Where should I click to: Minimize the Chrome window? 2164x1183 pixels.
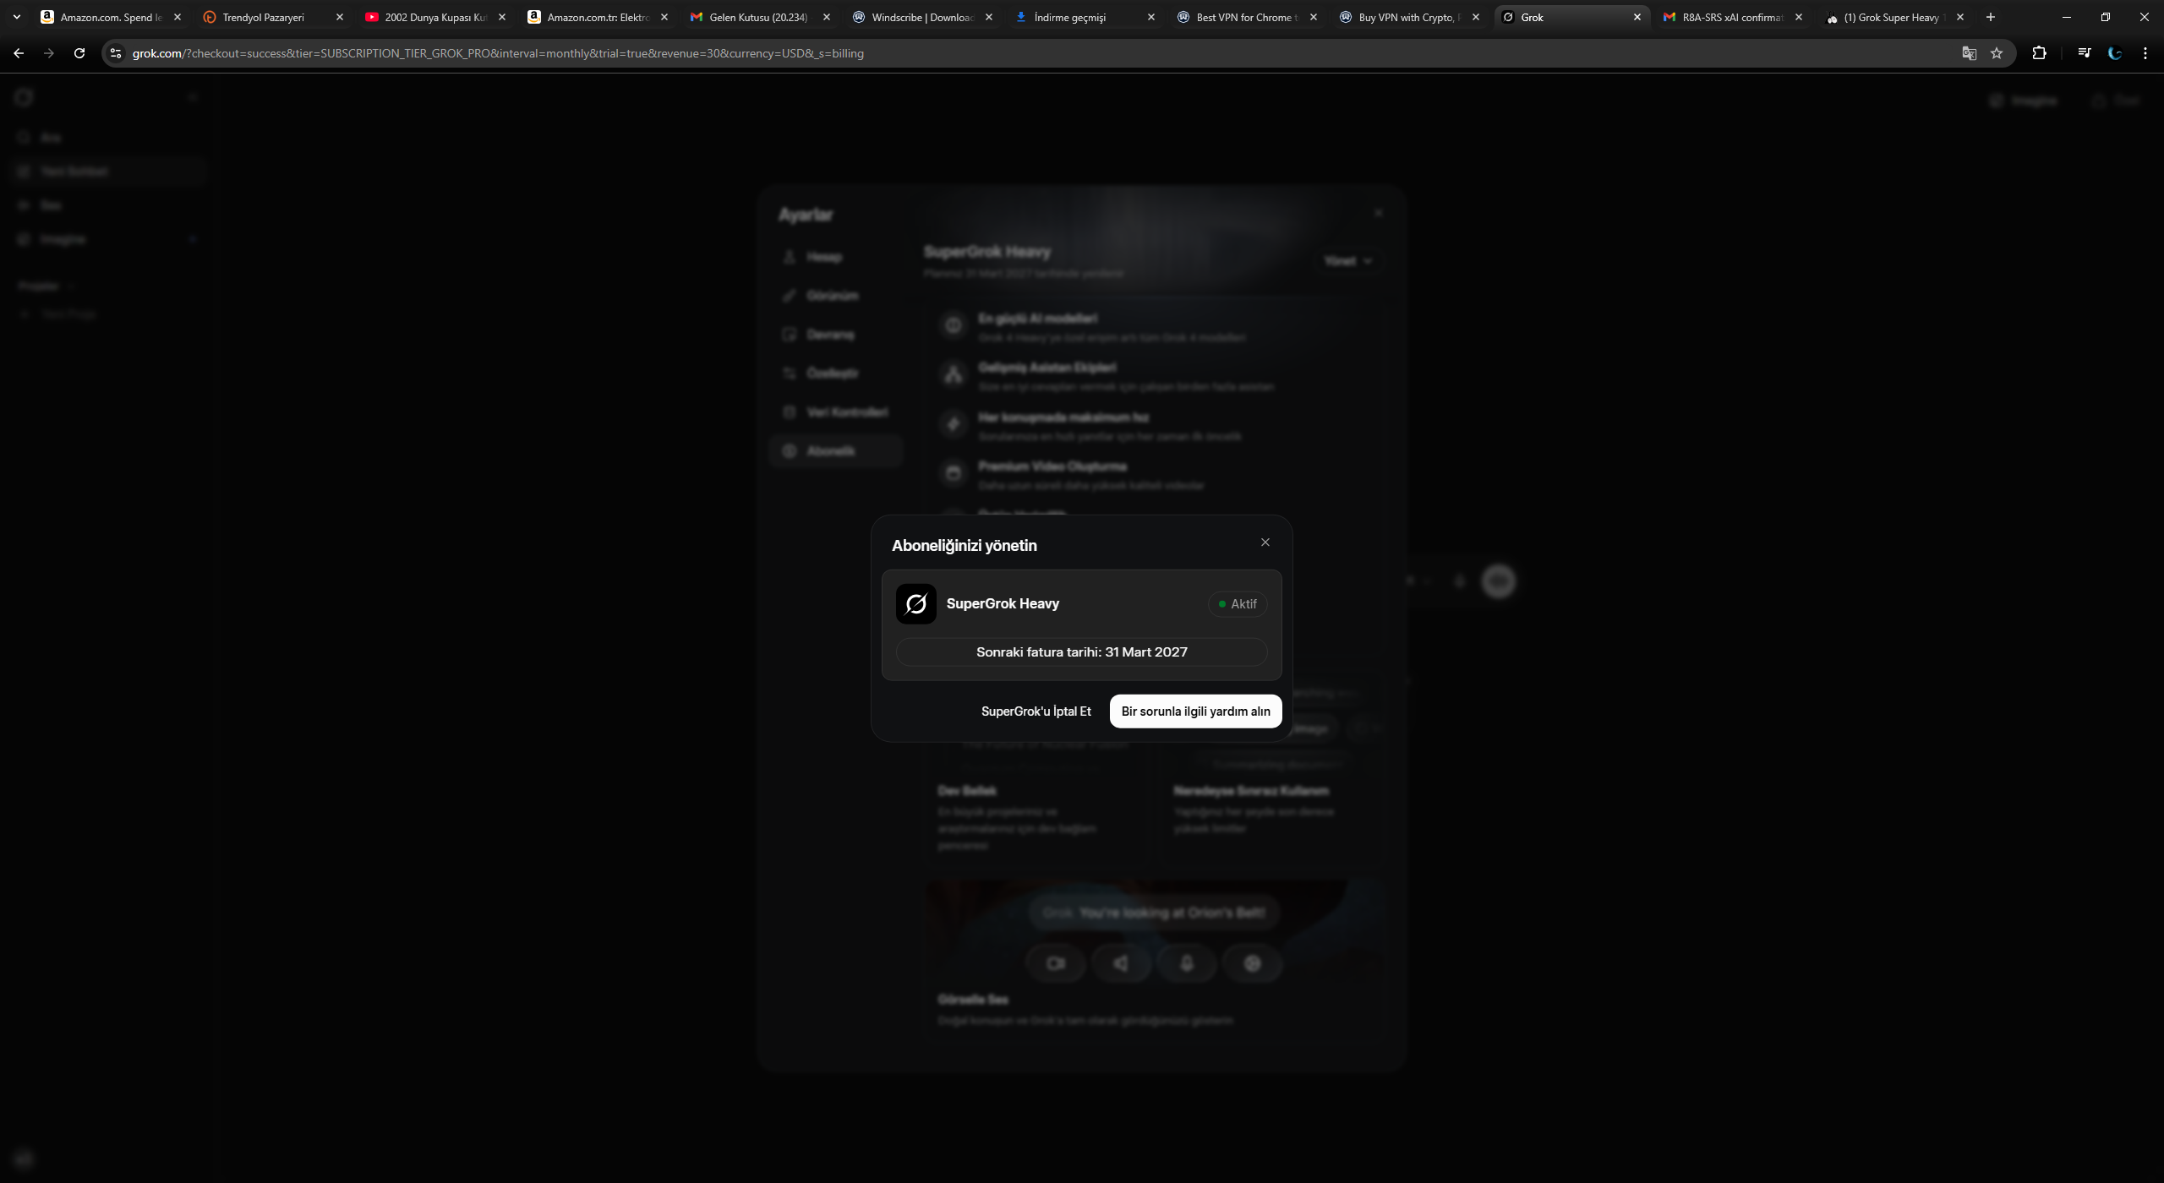2067,17
